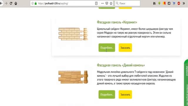The width and height of the screenshot is (188, 106).
Task: Click the magnifier icon in search box
Action: (117, 3)
